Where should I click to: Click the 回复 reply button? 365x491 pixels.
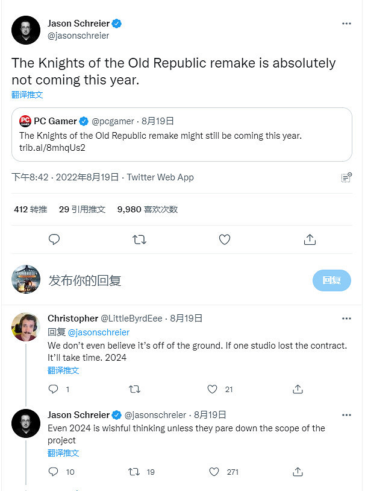tap(331, 279)
